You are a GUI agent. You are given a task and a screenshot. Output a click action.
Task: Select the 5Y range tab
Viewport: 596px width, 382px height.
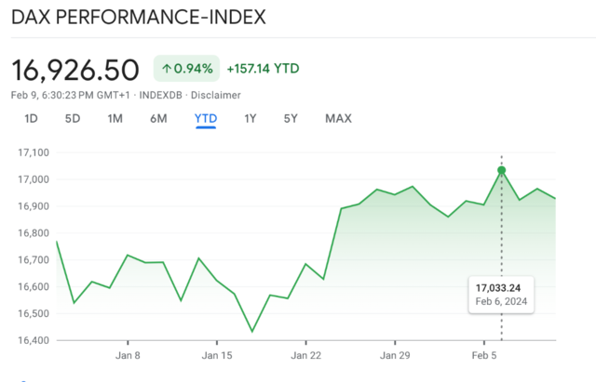pyautogui.click(x=291, y=119)
